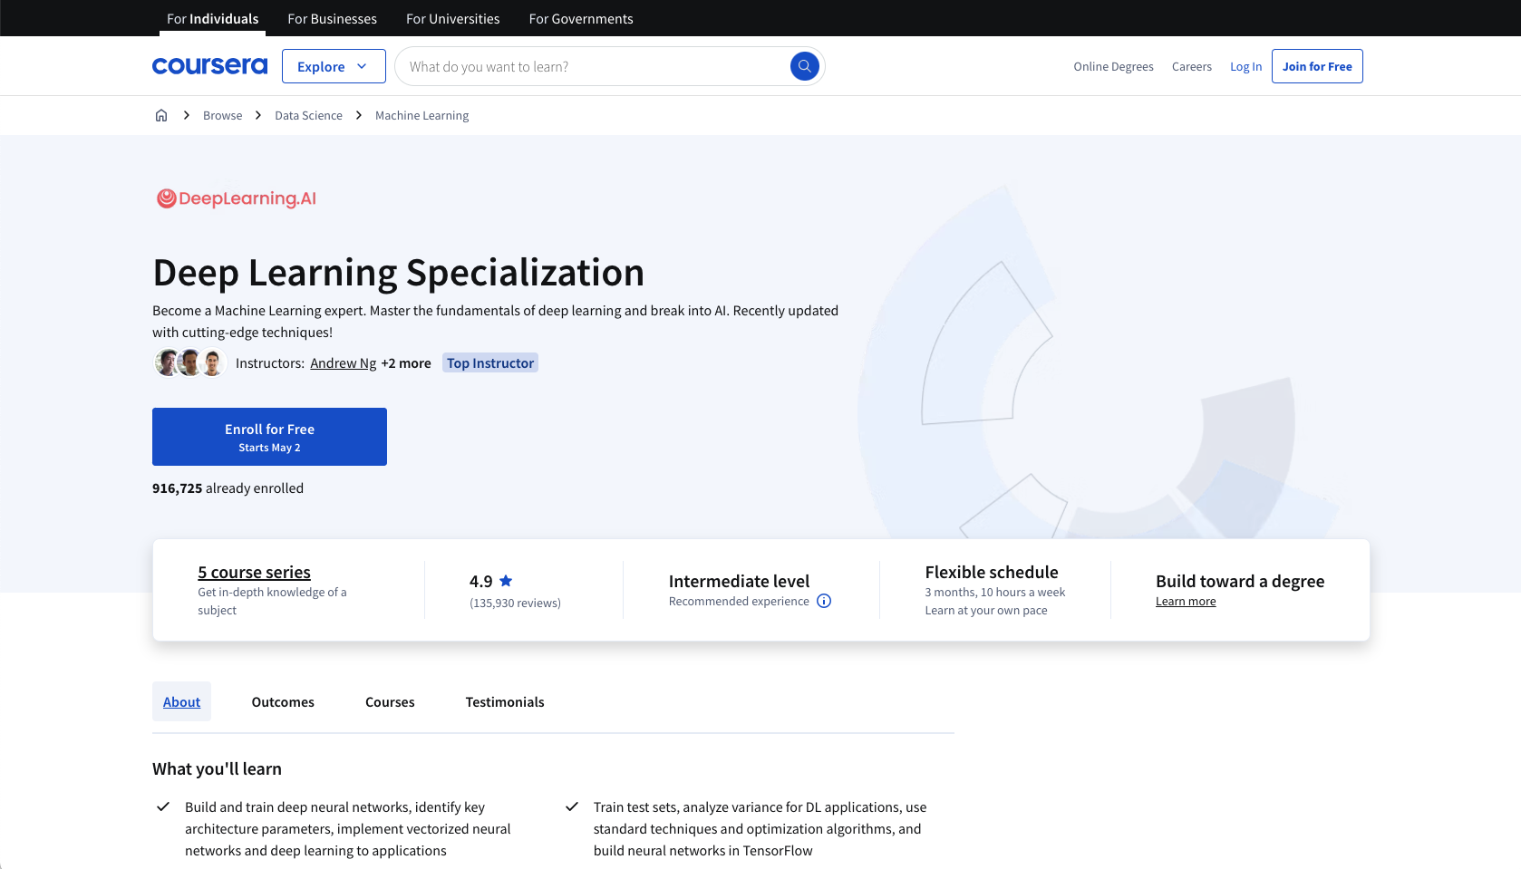Viewport: 1521px width, 869px height.
Task: Open the DeepLearning.AI partner logo
Action: (x=237, y=198)
